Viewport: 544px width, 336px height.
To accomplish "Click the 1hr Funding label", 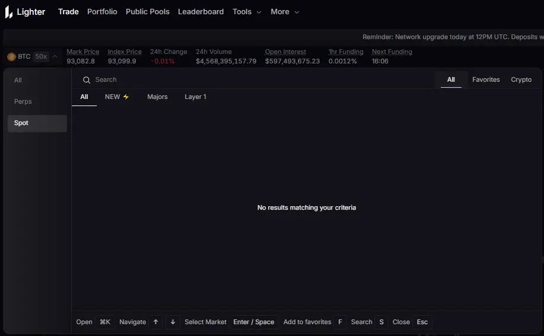I will click(346, 52).
